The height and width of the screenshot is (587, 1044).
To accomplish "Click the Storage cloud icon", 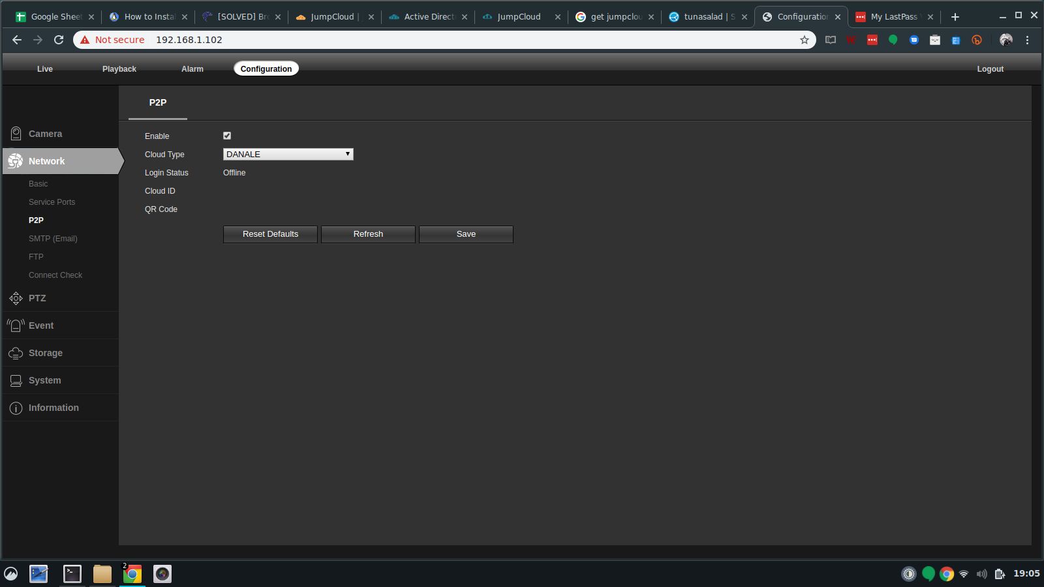I will (16, 353).
